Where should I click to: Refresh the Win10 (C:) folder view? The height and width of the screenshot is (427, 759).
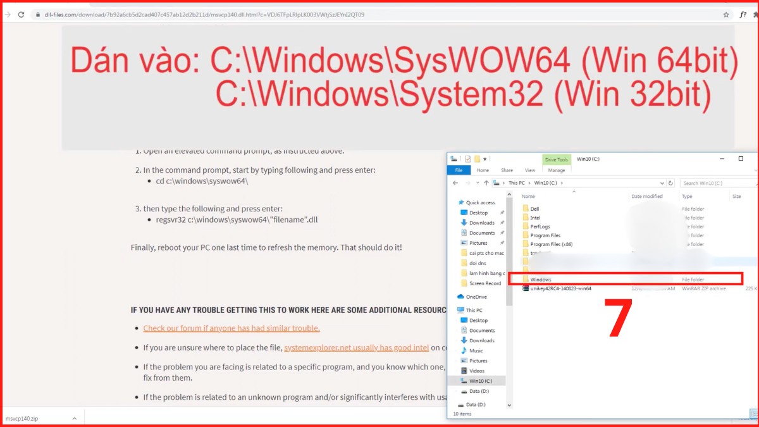(670, 183)
